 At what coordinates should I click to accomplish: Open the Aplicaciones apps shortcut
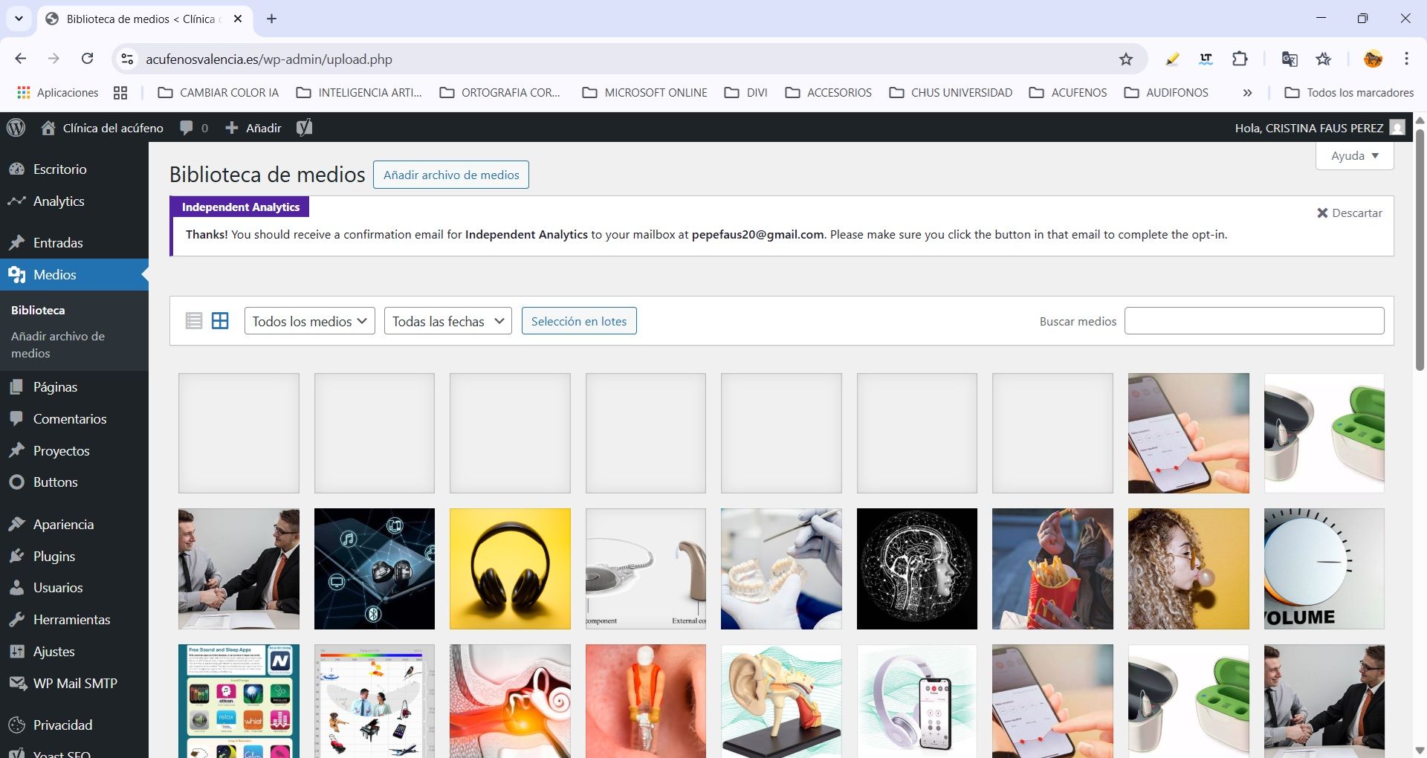coord(58,92)
